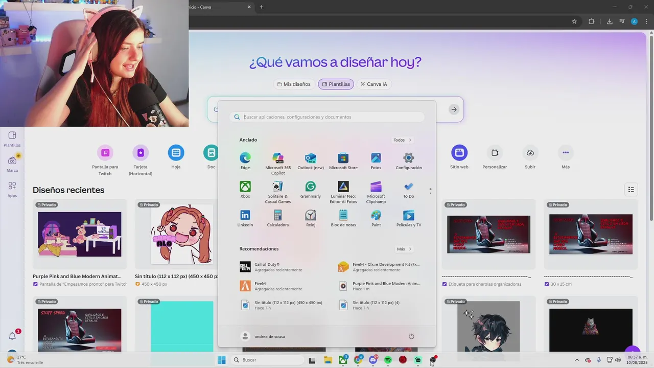Open a new Chrome tab
This screenshot has width=654, height=368.
pyautogui.click(x=262, y=7)
